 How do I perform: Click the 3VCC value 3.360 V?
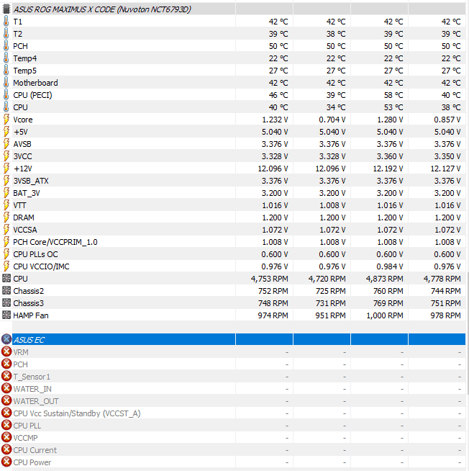pyautogui.click(x=390, y=156)
